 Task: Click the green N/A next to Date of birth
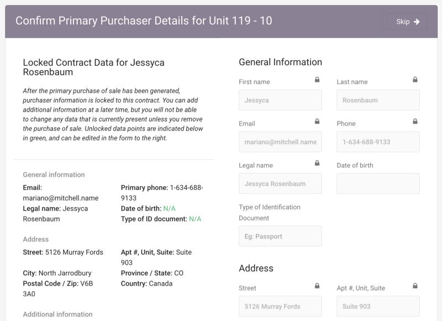(x=170, y=208)
